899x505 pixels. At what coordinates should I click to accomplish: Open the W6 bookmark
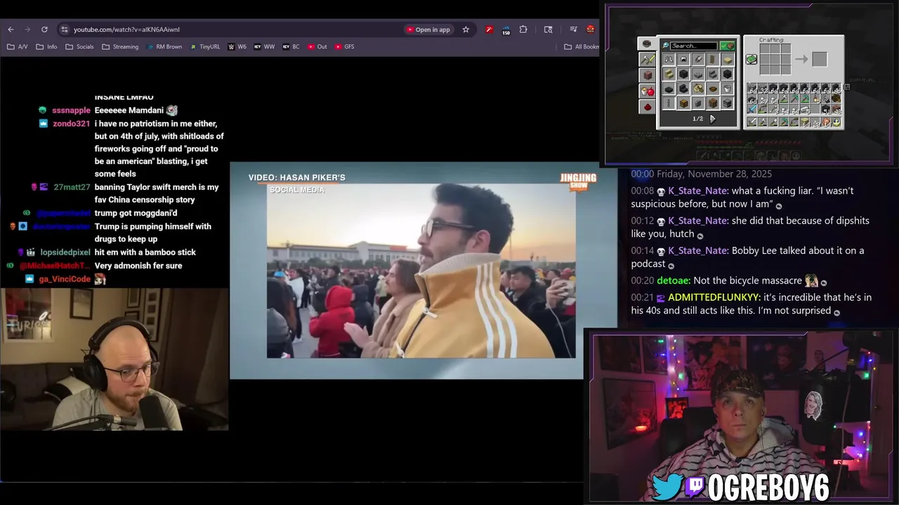(x=237, y=47)
